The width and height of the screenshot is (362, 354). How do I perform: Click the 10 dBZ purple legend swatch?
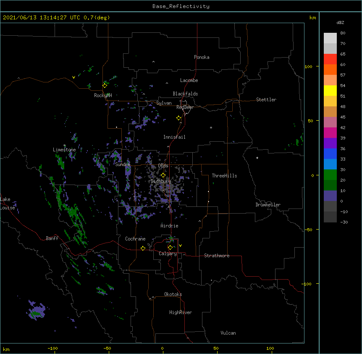click(330, 196)
